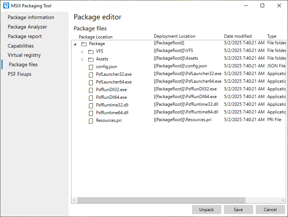288x217 pixels.
Task: Click the Cancel button
Action: [270, 209]
